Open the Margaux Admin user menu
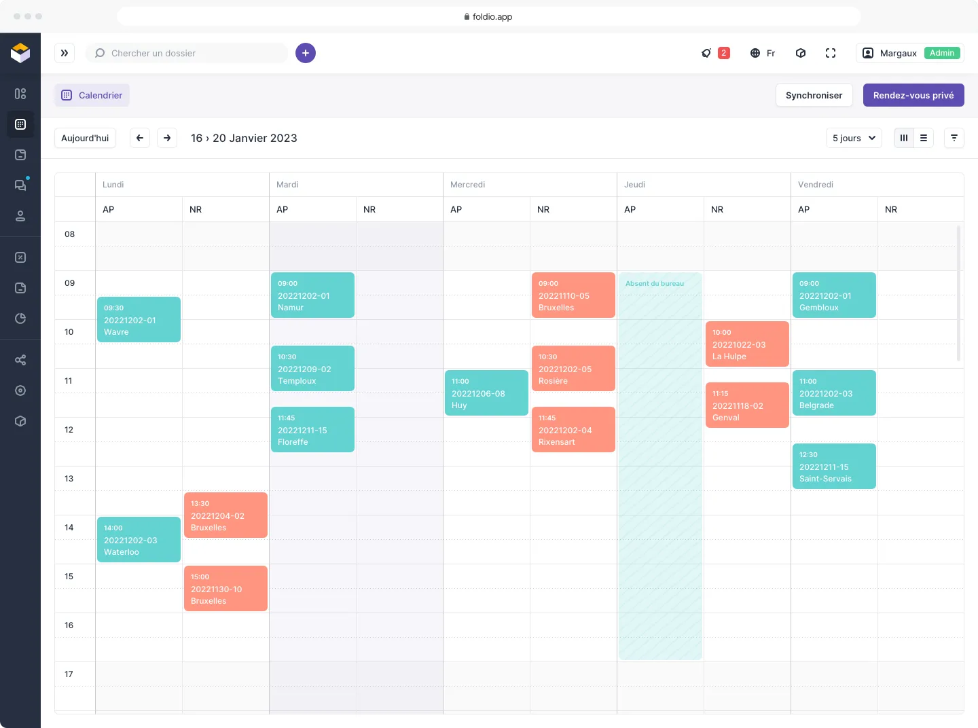 910,53
